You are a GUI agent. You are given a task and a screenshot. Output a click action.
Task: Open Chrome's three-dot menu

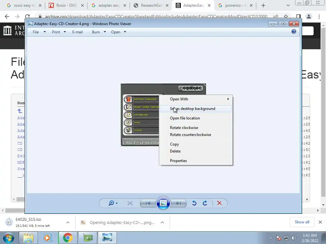(319, 17)
